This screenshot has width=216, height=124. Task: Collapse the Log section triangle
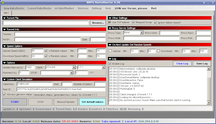(110, 59)
